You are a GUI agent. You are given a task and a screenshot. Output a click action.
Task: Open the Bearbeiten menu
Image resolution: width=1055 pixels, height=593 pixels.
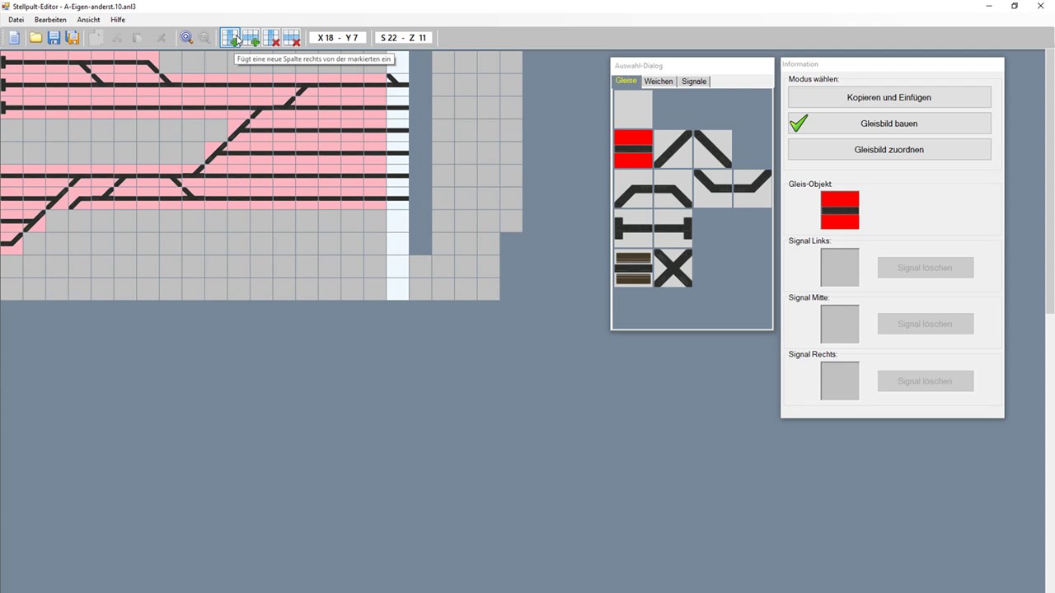(x=50, y=20)
